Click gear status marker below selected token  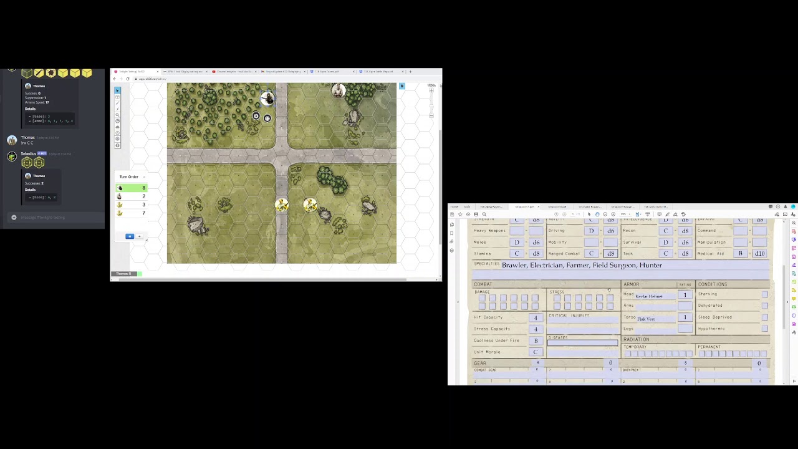[256, 116]
